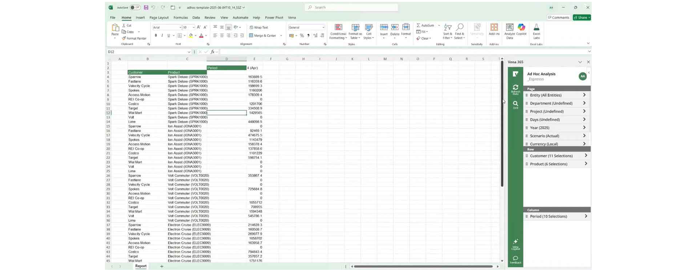Click the Increase Font Size icon
The height and width of the screenshot is (272, 697).
pos(199,27)
